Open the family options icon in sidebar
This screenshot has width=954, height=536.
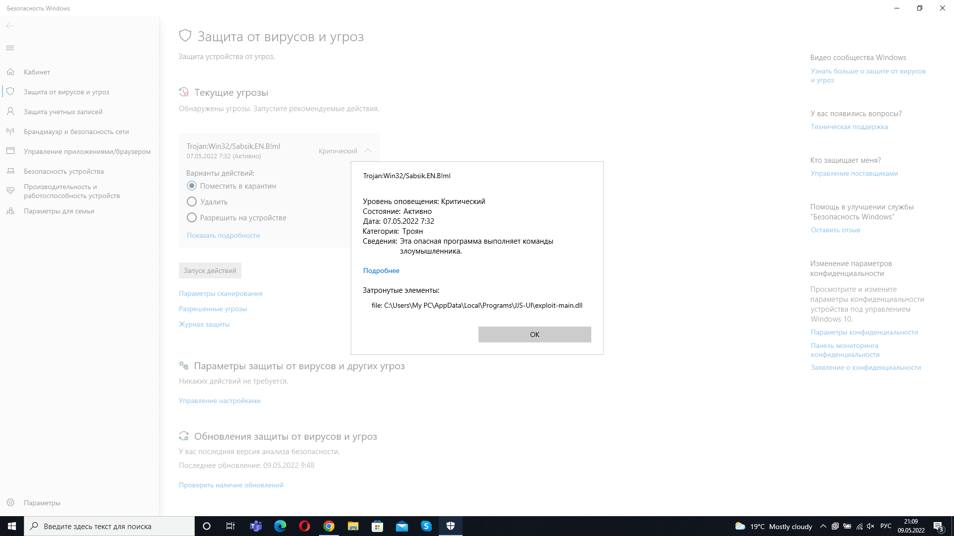point(10,211)
